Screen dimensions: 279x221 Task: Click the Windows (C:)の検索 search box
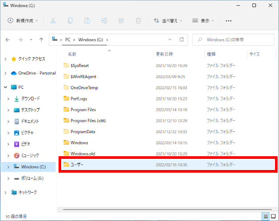(233, 39)
